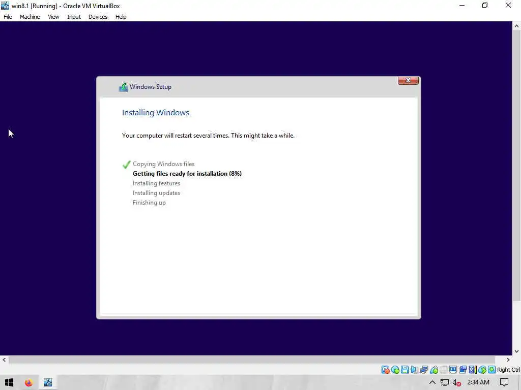
Task: Open the Input menu
Action: [x=74, y=17]
